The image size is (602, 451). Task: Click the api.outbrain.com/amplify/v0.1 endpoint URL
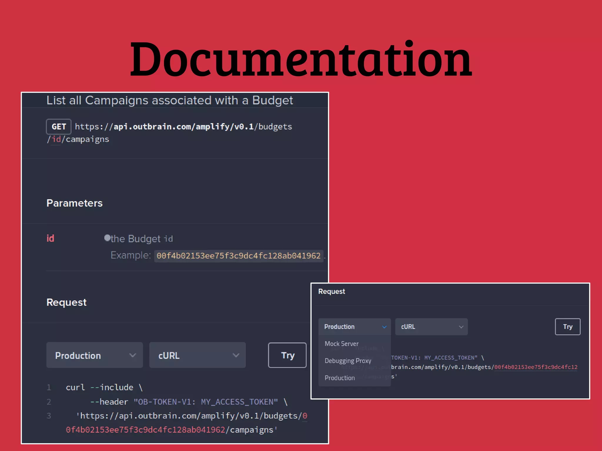point(183,126)
